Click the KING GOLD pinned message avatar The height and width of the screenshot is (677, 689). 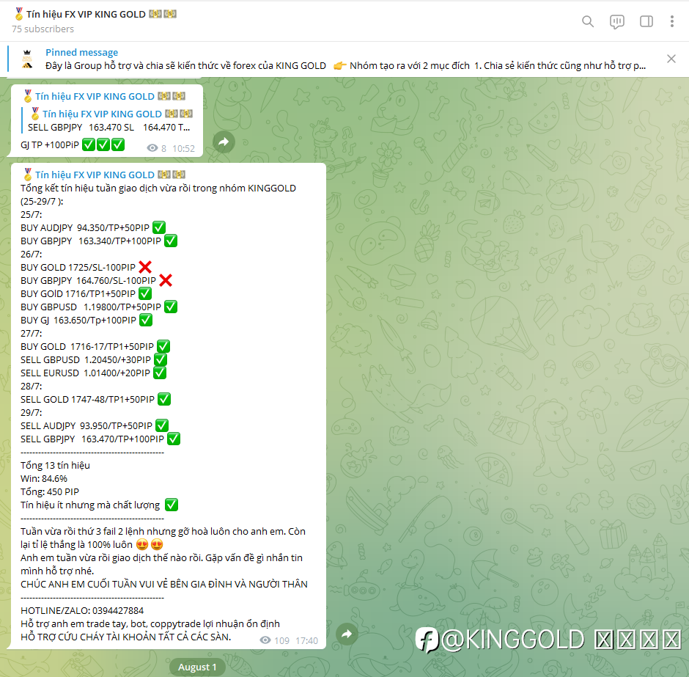(x=27, y=59)
